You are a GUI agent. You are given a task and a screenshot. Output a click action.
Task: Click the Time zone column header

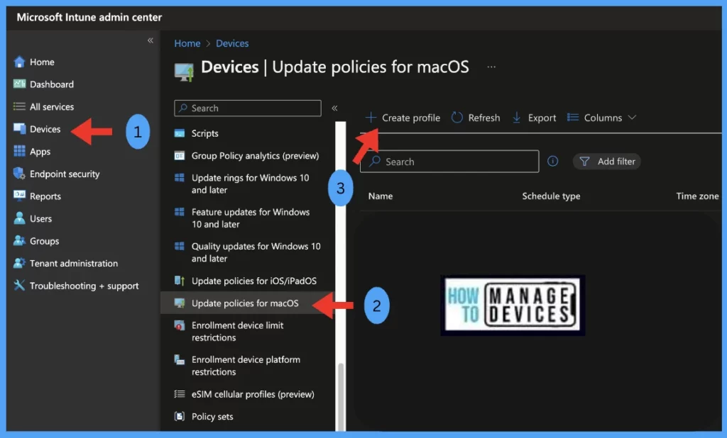pyautogui.click(x=697, y=196)
